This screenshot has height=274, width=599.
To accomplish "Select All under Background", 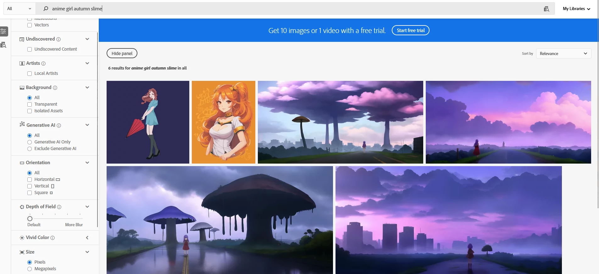I will [x=30, y=98].
